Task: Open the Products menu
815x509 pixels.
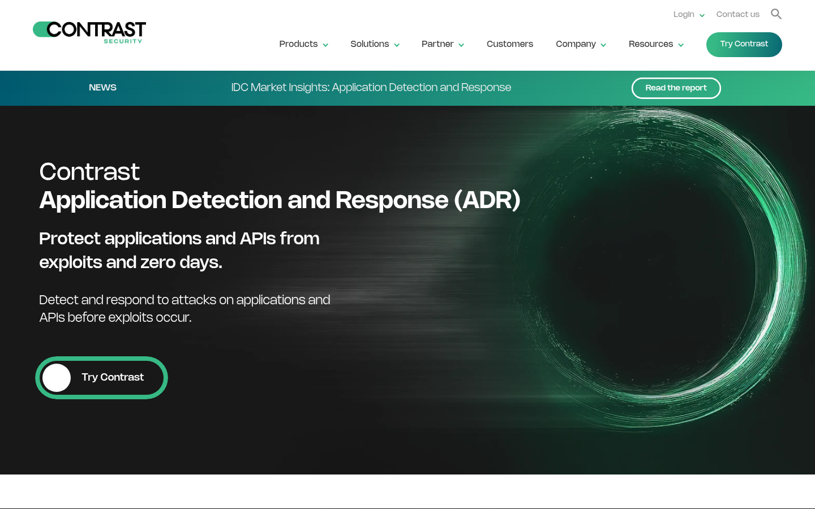Action: click(298, 44)
